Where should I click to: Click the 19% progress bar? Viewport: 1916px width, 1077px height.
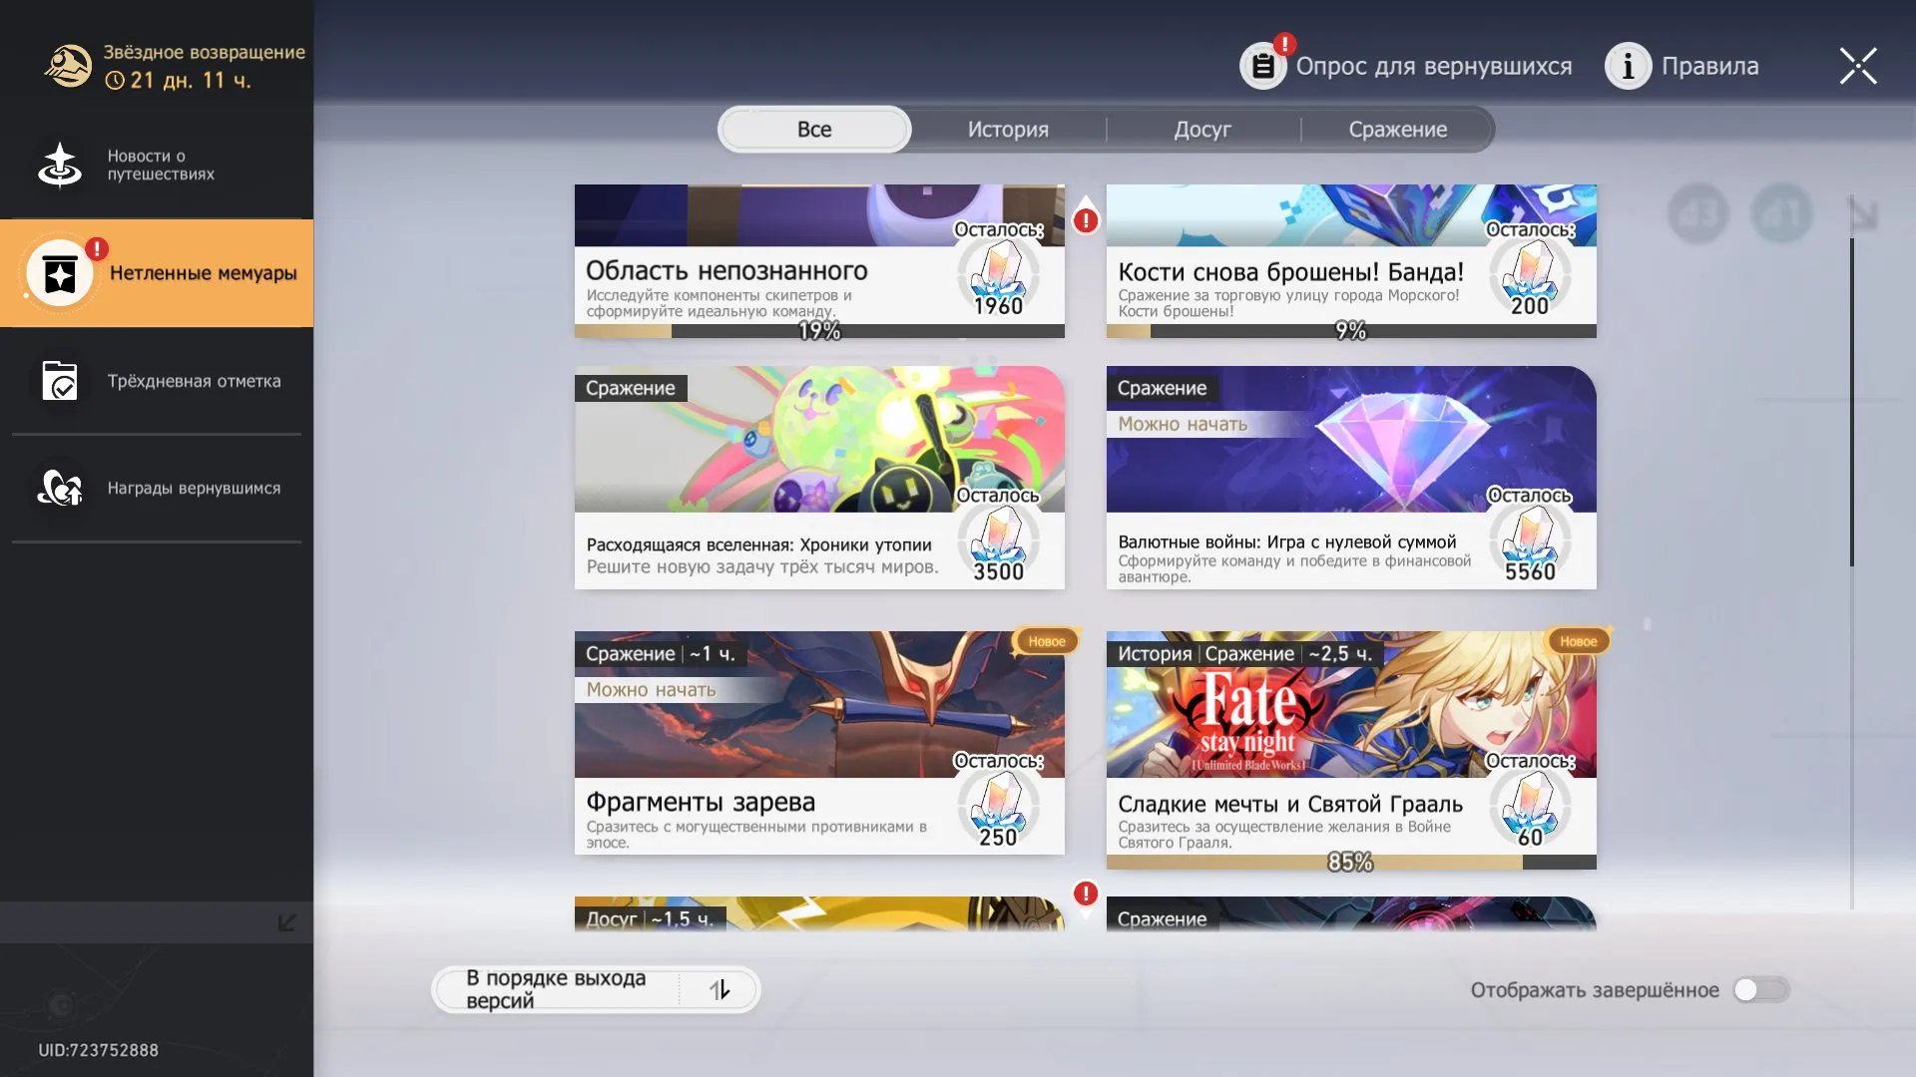[819, 331]
